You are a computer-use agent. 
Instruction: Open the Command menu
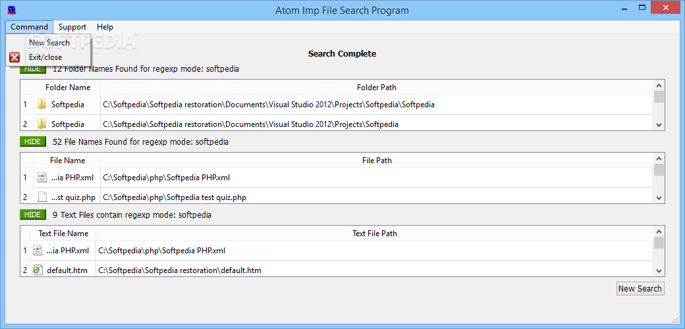click(29, 27)
